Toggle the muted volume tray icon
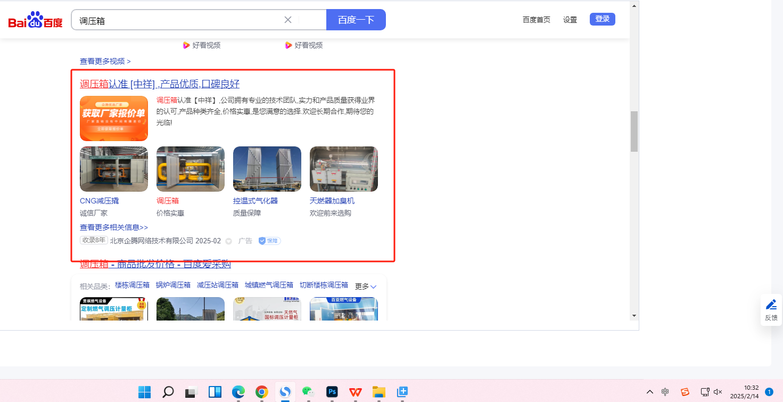This screenshot has height=402, width=783. click(x=718, y=392)
